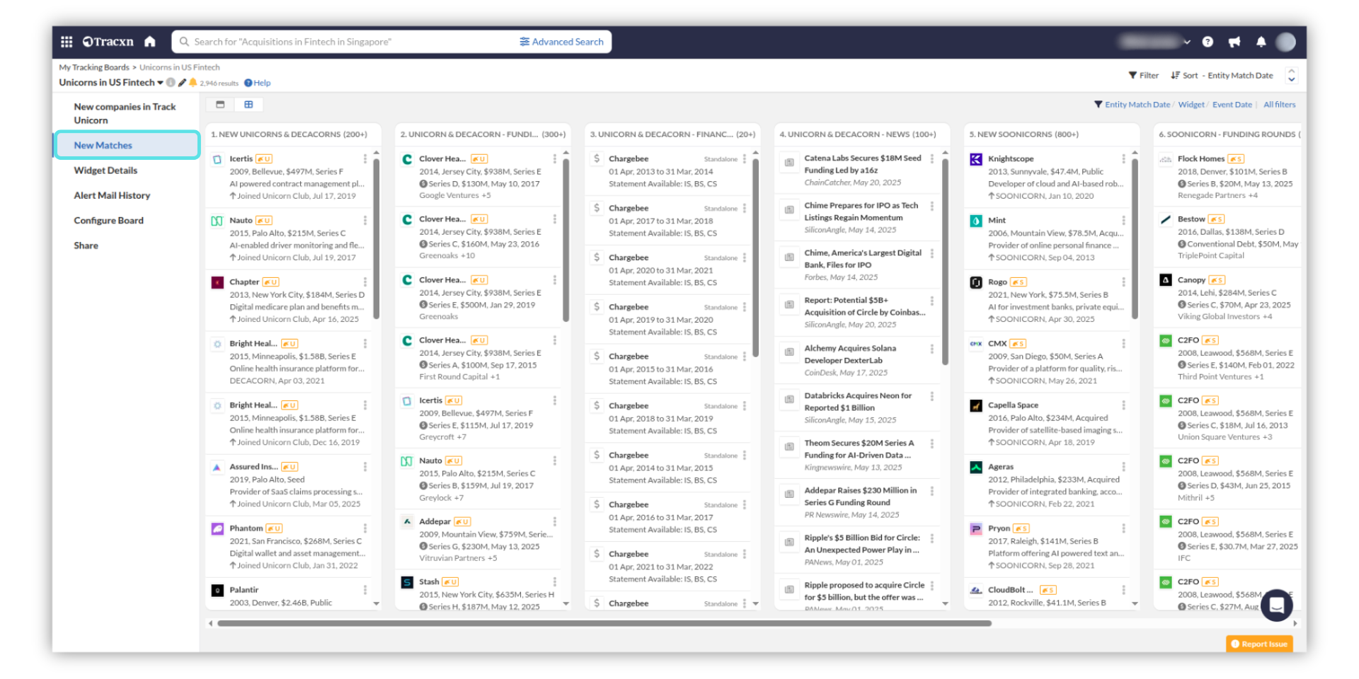Switch to grid board view toggle
The image size is (1359, 679).
(x=248, y=105)
